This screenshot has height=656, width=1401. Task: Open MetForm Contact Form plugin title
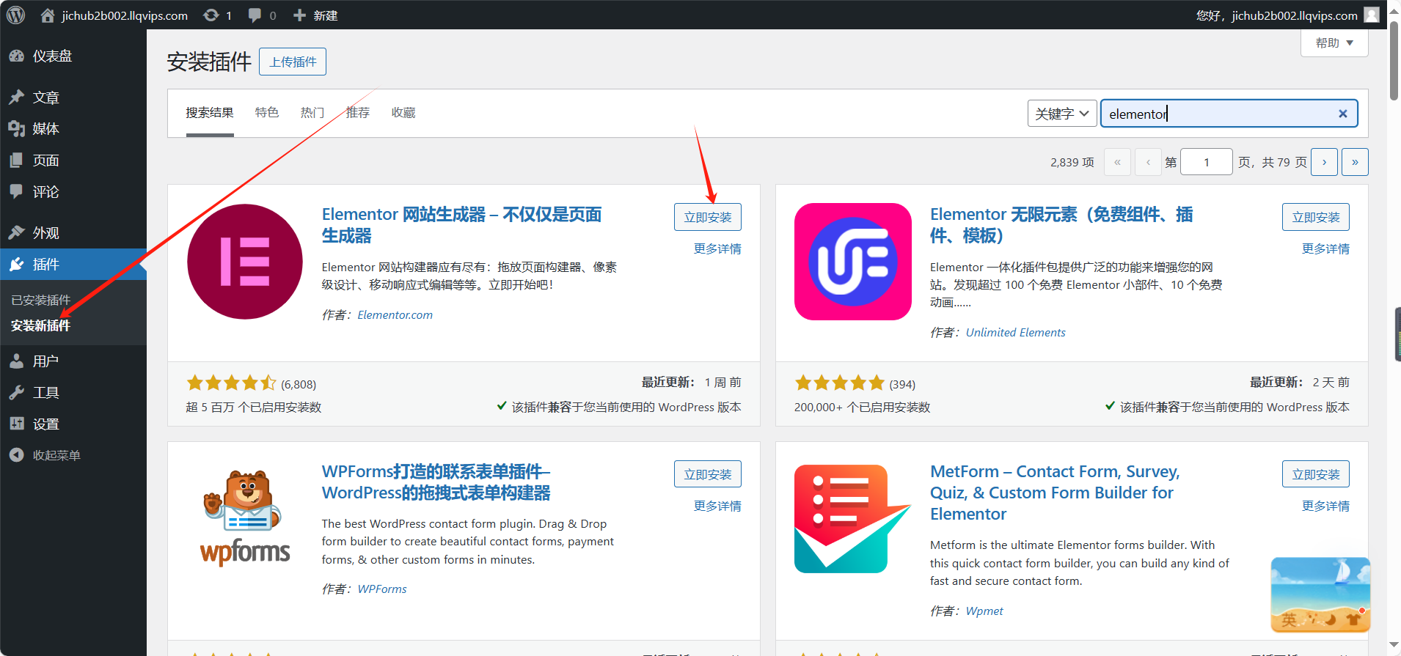(x=1055, y=493)
